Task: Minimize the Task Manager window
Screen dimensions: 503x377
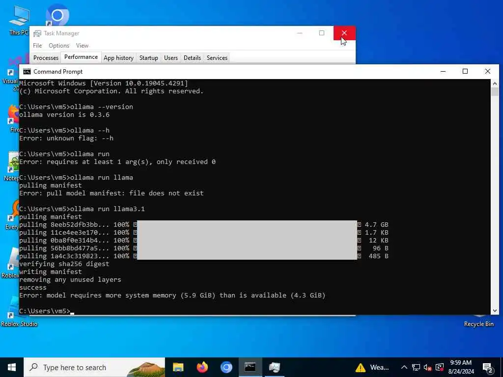Action: coord(300,33)
